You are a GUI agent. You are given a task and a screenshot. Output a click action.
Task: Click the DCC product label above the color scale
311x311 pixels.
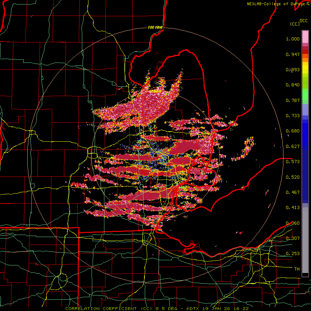[303, 21]
